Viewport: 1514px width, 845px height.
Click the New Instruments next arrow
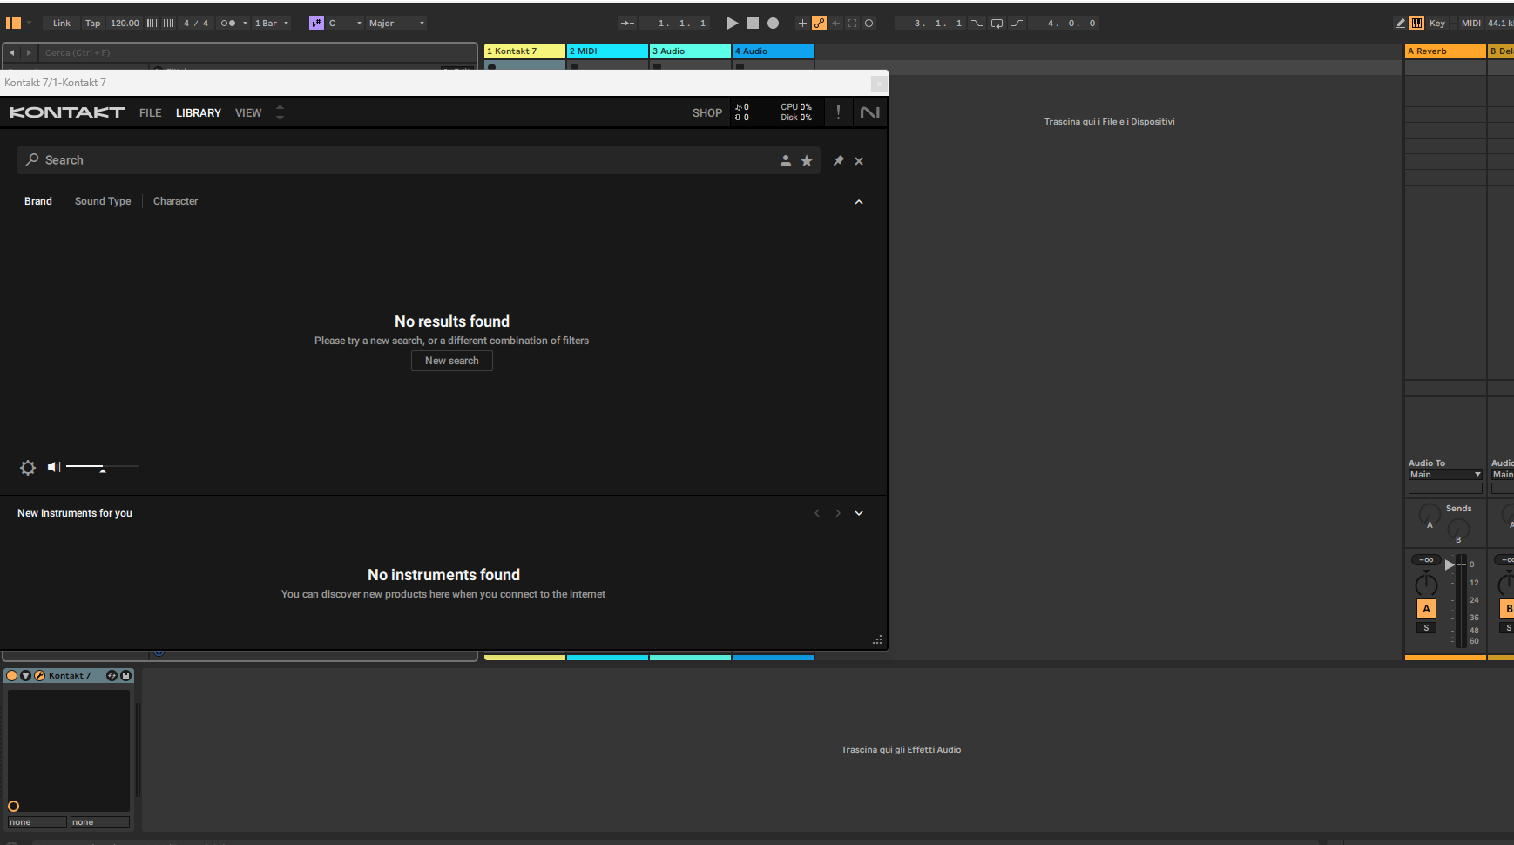tap(838, 513)
